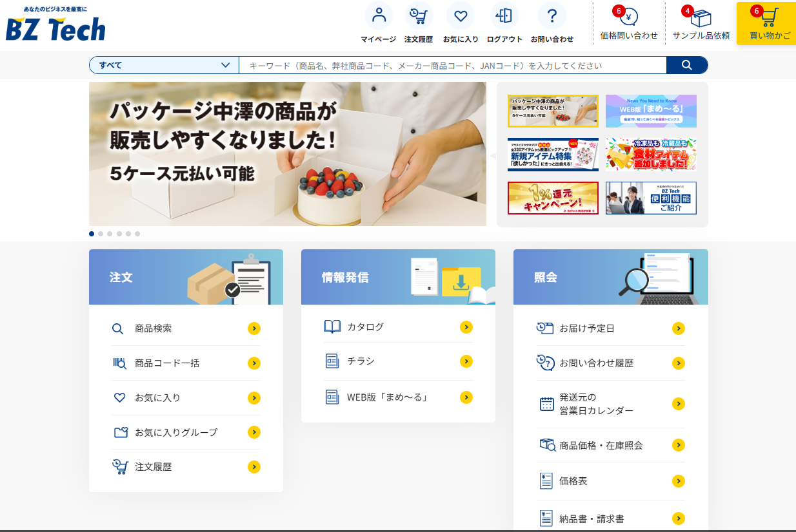796x532 pixels.
Task: Open the 1%還元キャンペーン banner thumbnail
Action: pos(553,198)
